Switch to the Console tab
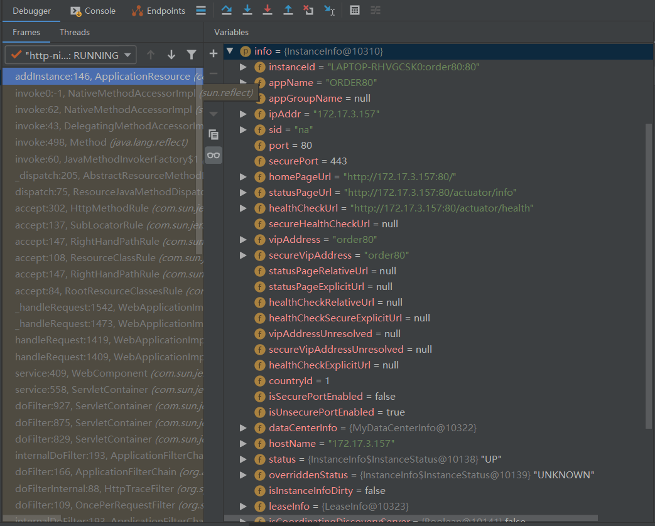 click(x=93, y=11)
